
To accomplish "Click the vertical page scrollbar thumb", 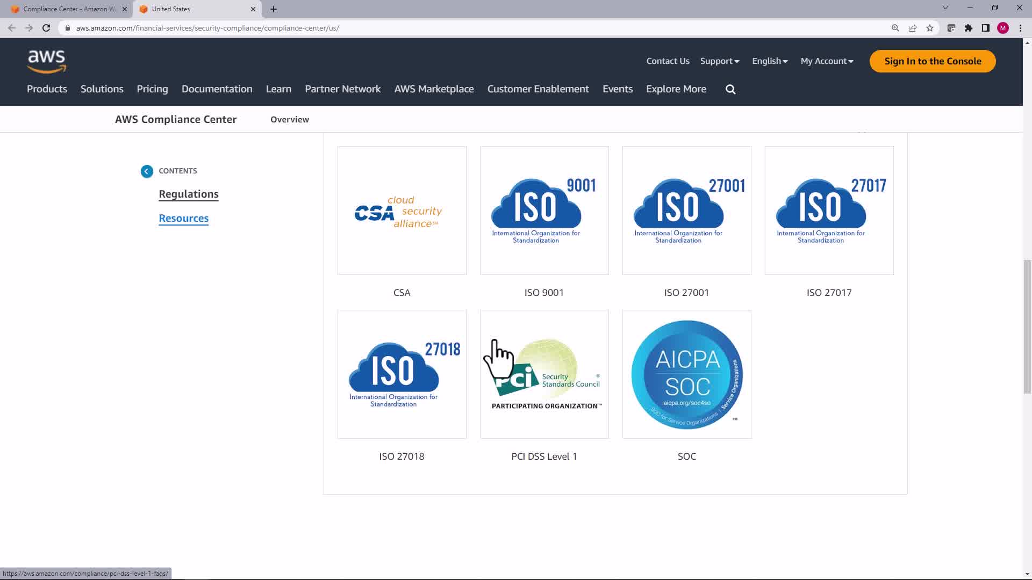I will [x=1027, y=326].
